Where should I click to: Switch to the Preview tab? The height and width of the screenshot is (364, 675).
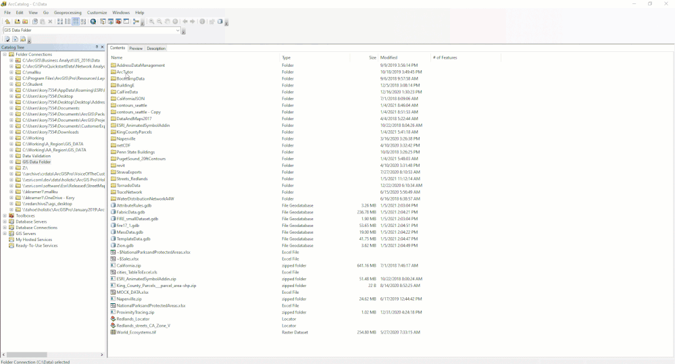tap(136, 48)
